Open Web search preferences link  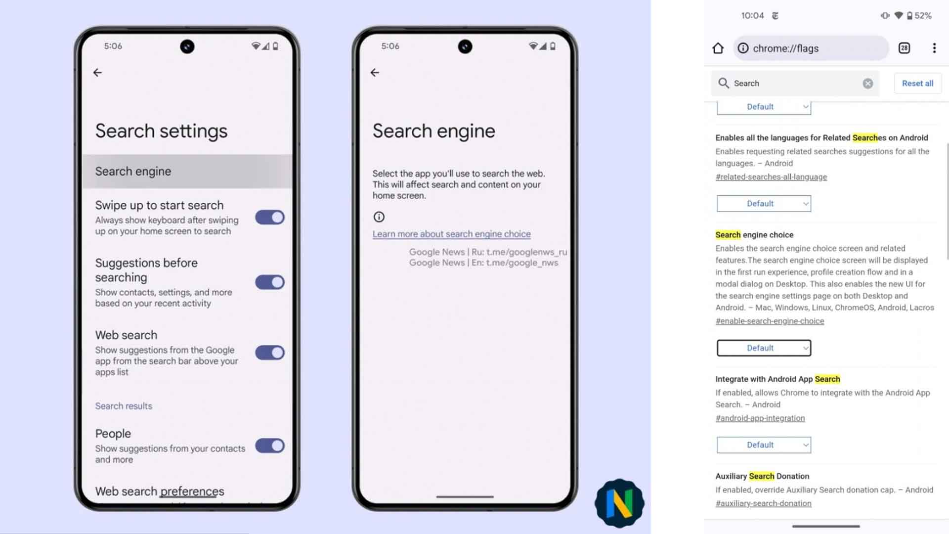159,491
